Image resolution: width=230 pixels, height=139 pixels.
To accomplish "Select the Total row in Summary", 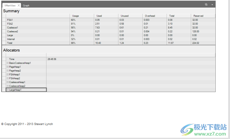I will [11, 43].
